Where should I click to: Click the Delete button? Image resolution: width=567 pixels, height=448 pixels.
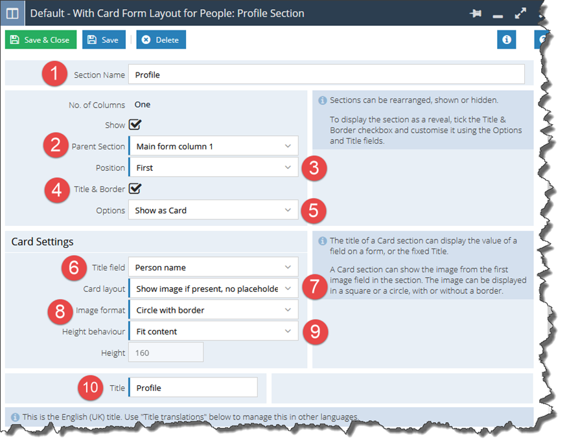tap(161, 39)
